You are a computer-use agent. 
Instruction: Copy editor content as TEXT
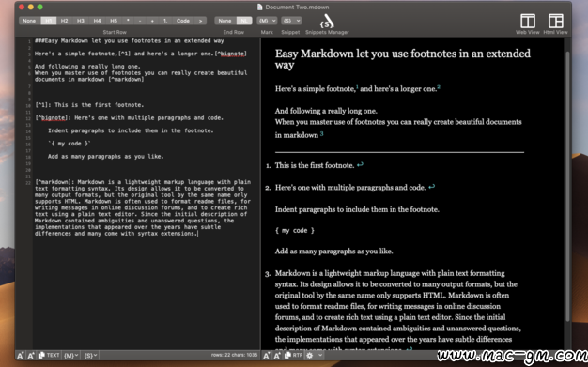click(x=49, y=355)
